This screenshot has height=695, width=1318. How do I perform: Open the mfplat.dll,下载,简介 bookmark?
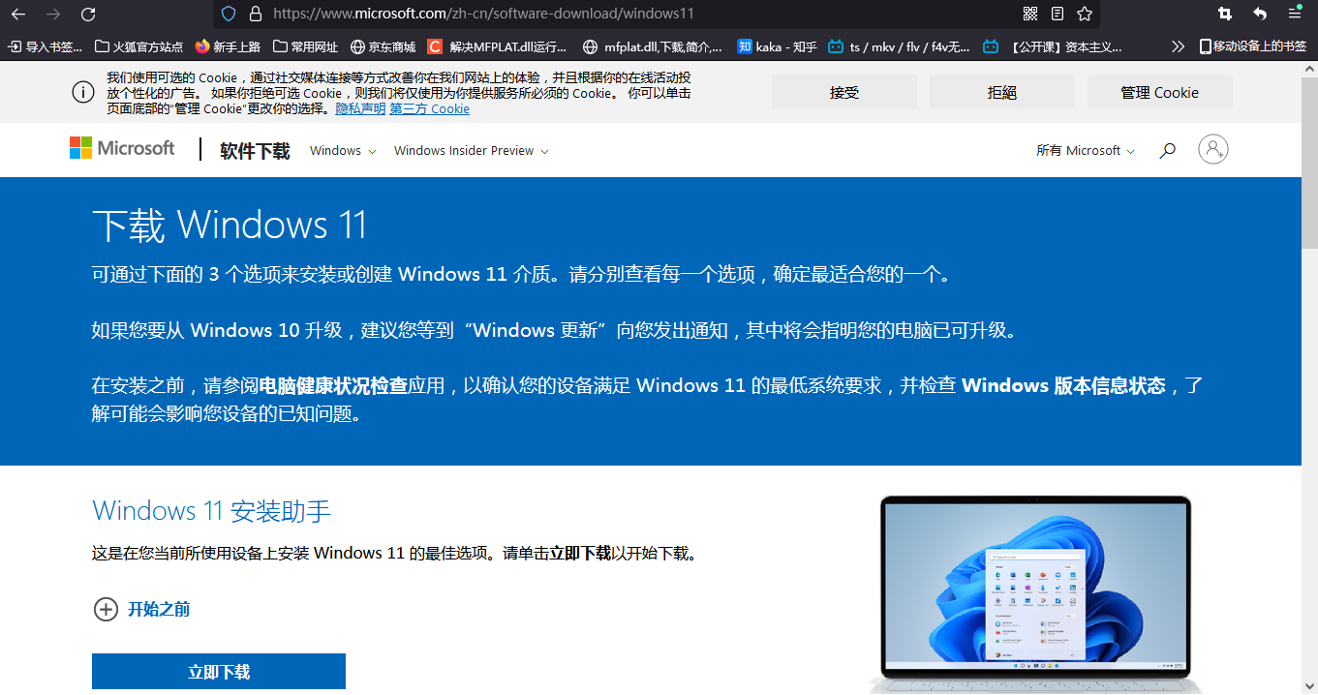coord(653,45)
